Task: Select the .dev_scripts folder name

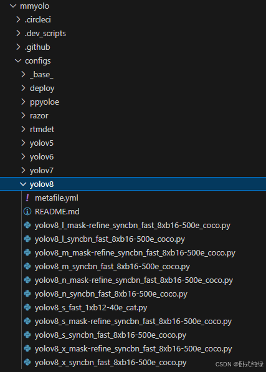Action: (45, 34)
